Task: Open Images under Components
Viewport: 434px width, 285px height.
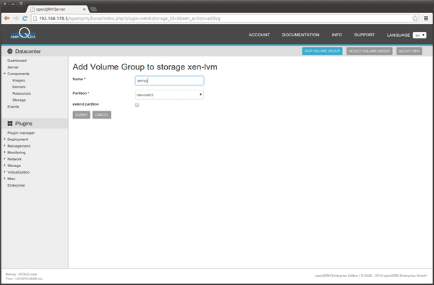Action: [x=19, y=80]
